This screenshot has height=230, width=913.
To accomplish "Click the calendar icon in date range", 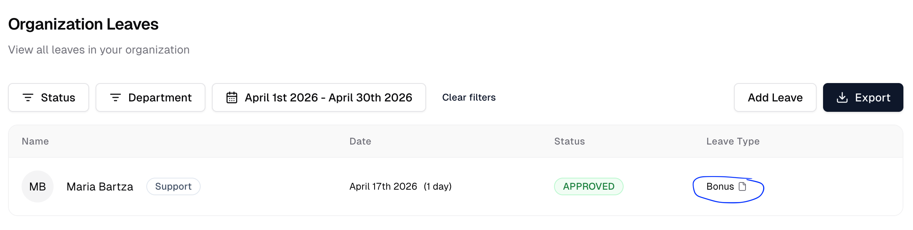I will coord(232,97).
